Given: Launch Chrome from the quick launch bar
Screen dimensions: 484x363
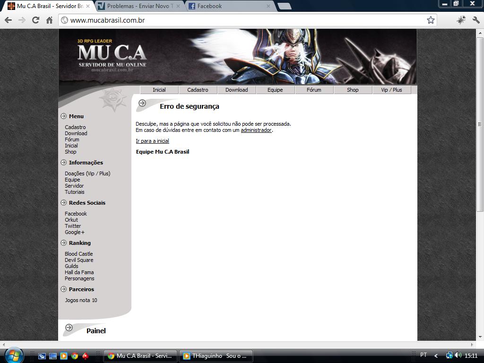Looking at the screenshot, I should point(75,356).
